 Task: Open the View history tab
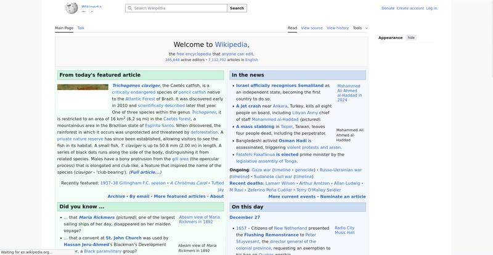[337, 28]
